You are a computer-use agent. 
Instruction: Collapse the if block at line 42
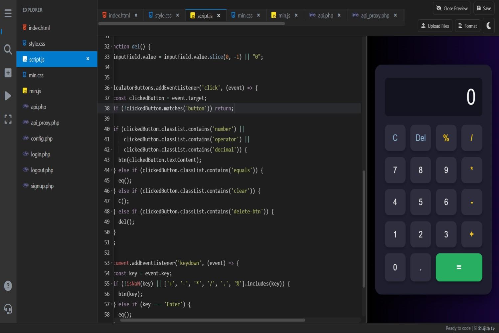pyautogui.click(x=112, y=150)
